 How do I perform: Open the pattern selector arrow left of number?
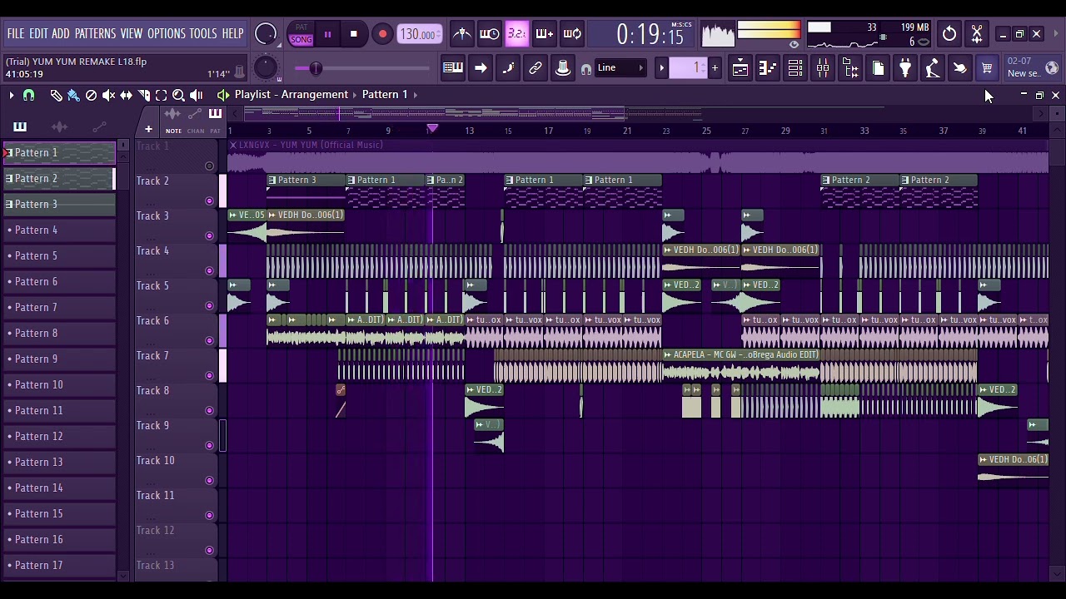(x=661, y=68)
